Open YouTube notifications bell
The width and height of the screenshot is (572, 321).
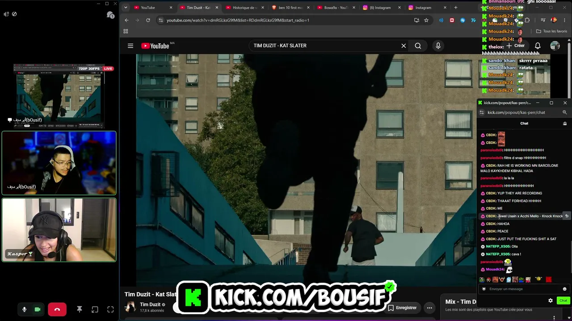click(538, 45)
